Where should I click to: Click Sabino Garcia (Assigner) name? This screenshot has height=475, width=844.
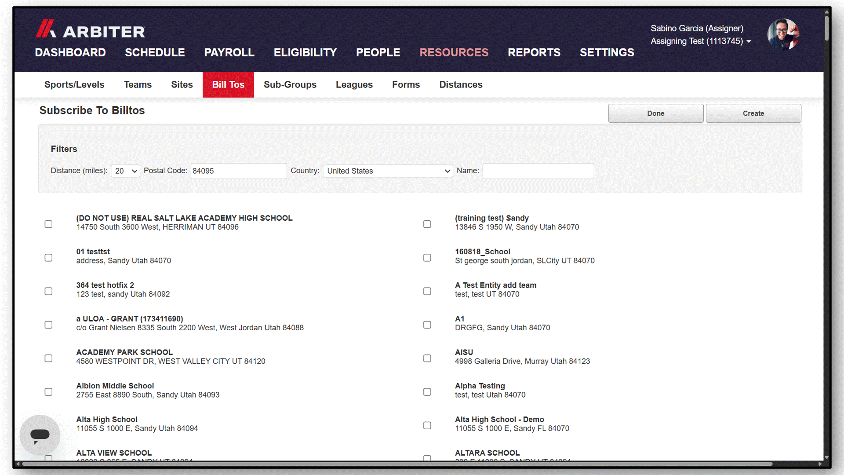(x=697, y=28)
